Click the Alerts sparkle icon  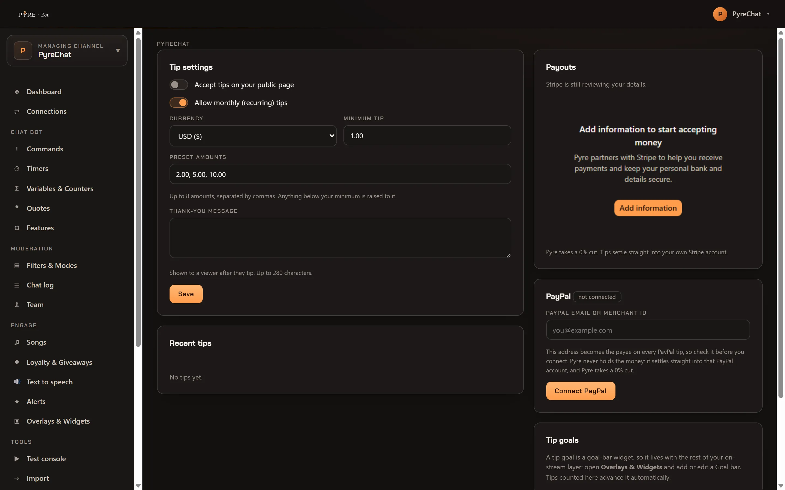coord(17,402)
